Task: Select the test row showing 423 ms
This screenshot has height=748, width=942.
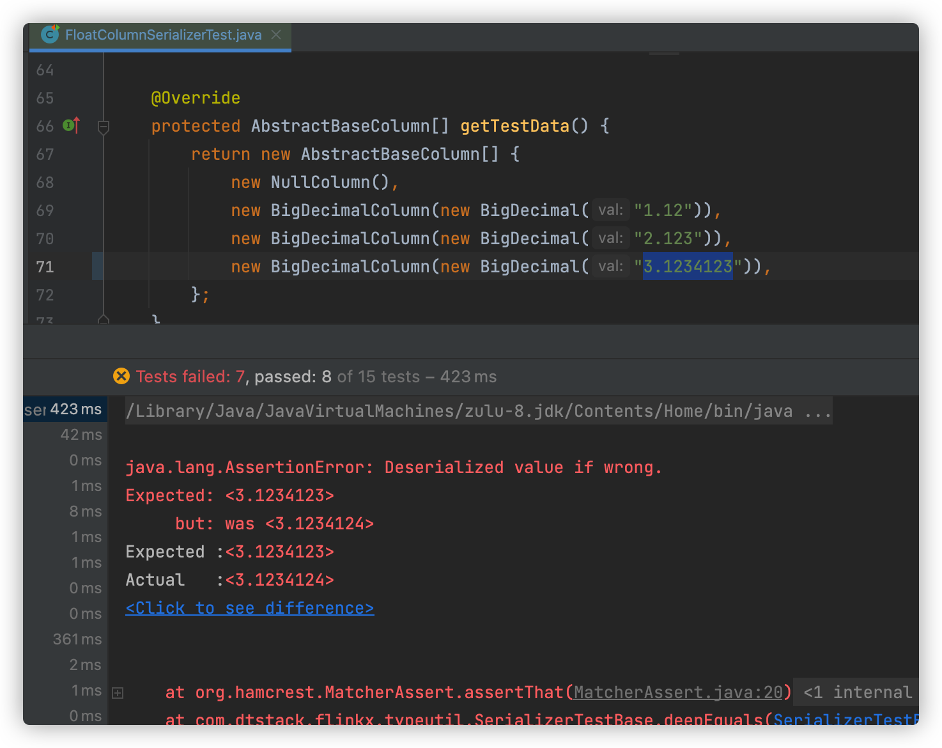Action: [64, 409]
